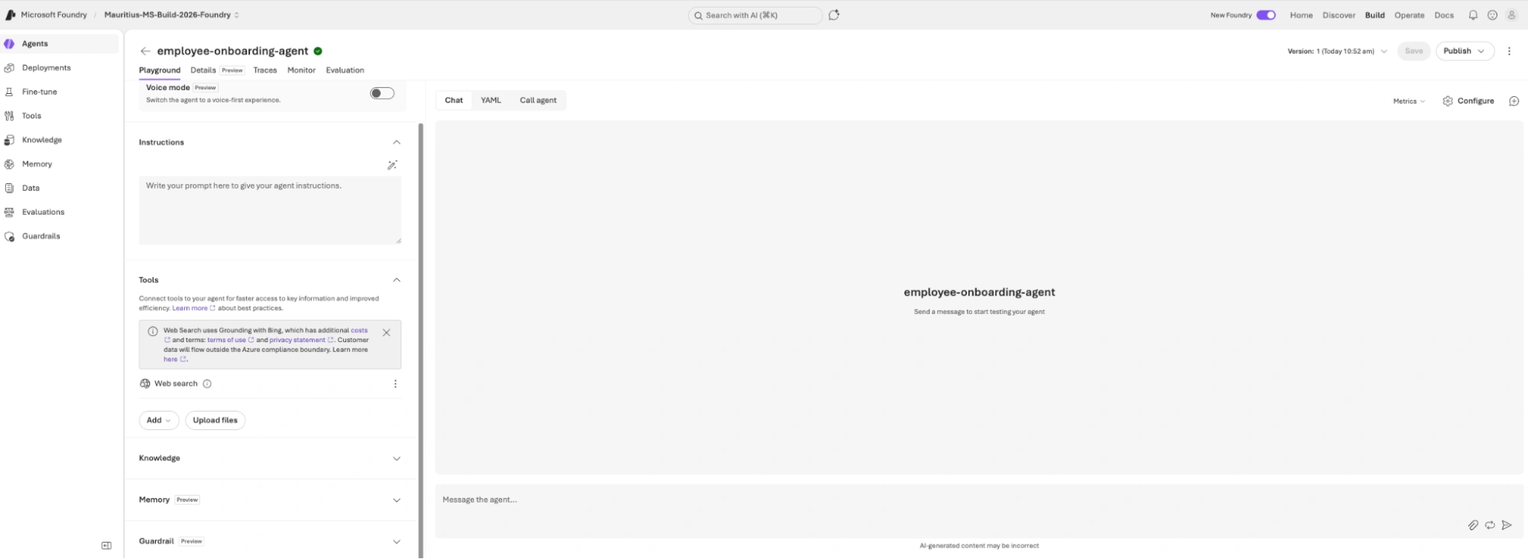Open the chat Configure settings
This screenshot has height=559, width=1528.
(1468, 101)
